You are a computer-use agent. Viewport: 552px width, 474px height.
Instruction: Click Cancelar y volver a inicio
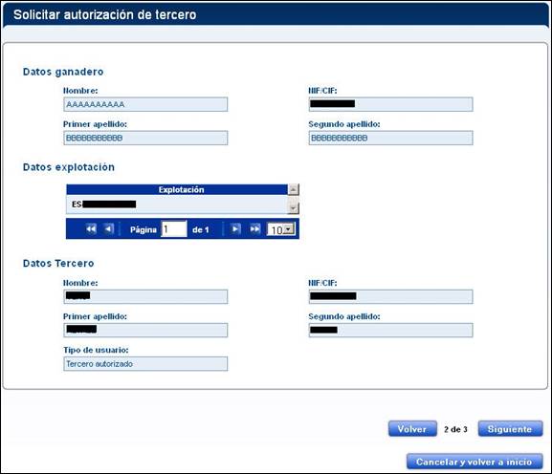[x=475, y=462]
